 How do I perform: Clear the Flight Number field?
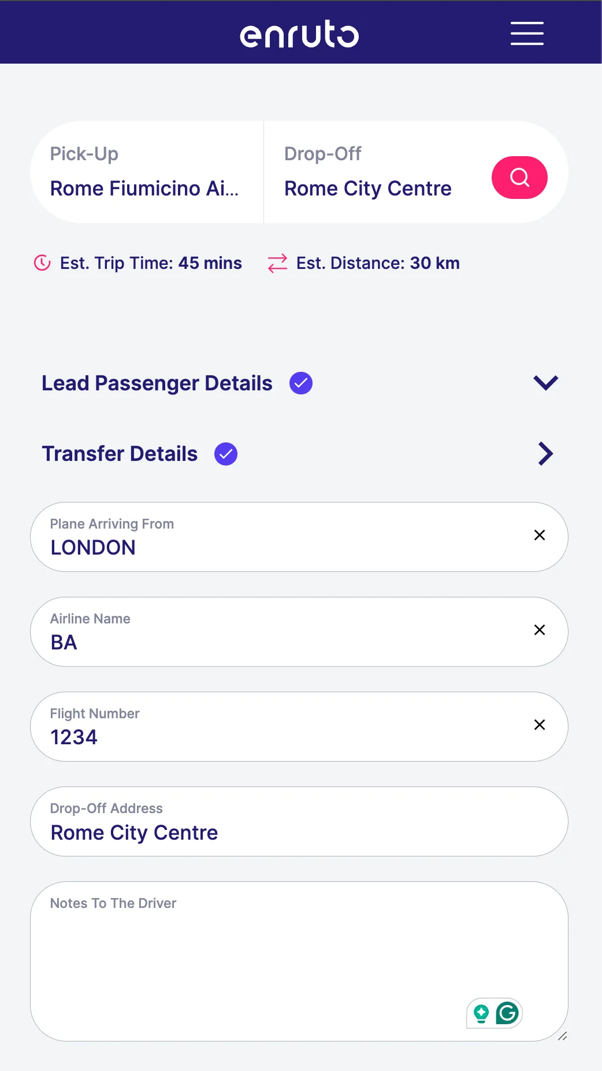540,725
